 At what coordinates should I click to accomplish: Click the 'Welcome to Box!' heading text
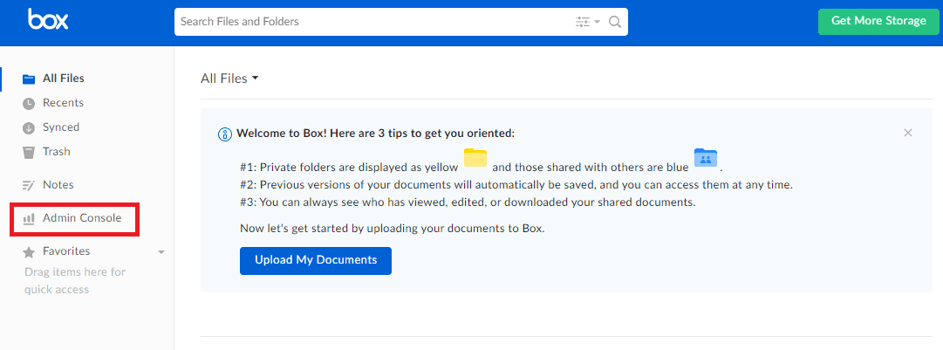click(x=376, y=134)
